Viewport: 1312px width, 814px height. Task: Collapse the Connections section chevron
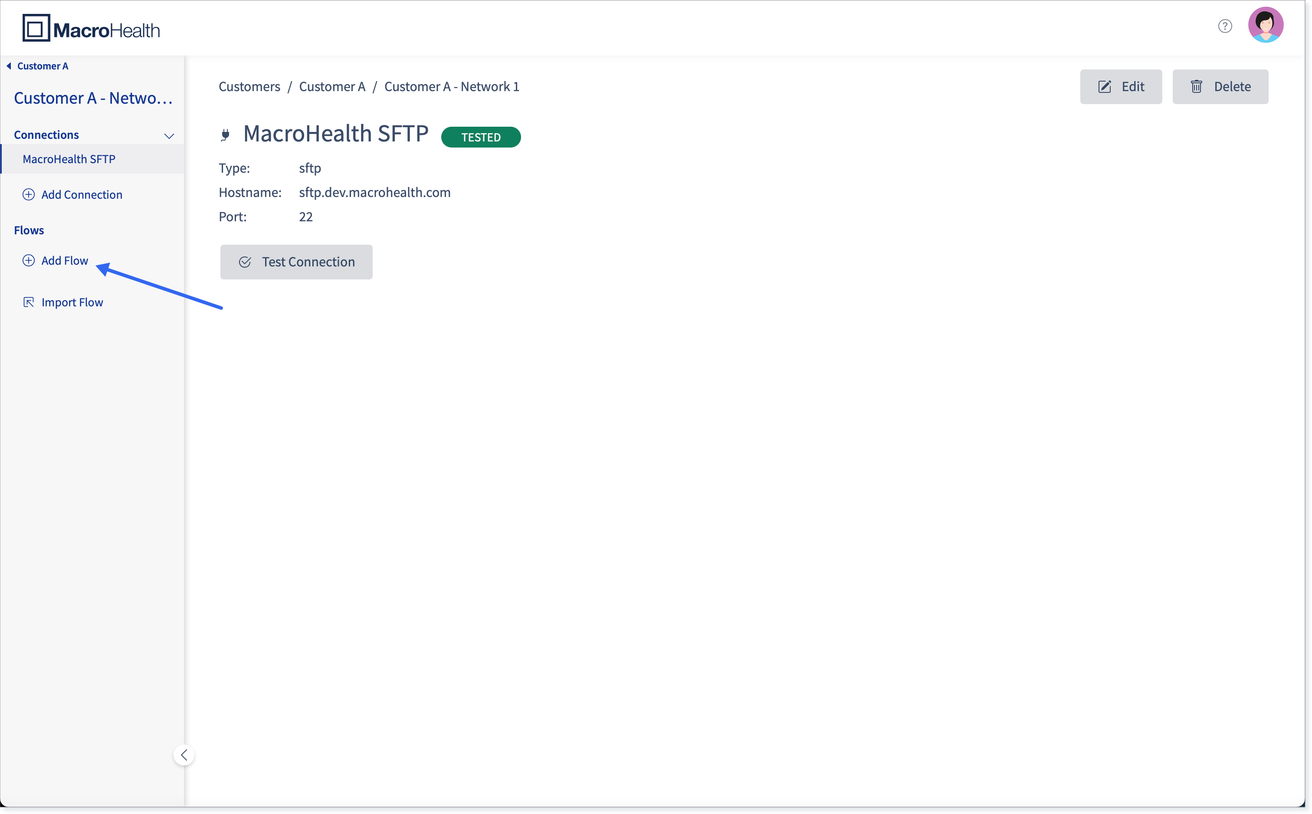tap(169, 136)
